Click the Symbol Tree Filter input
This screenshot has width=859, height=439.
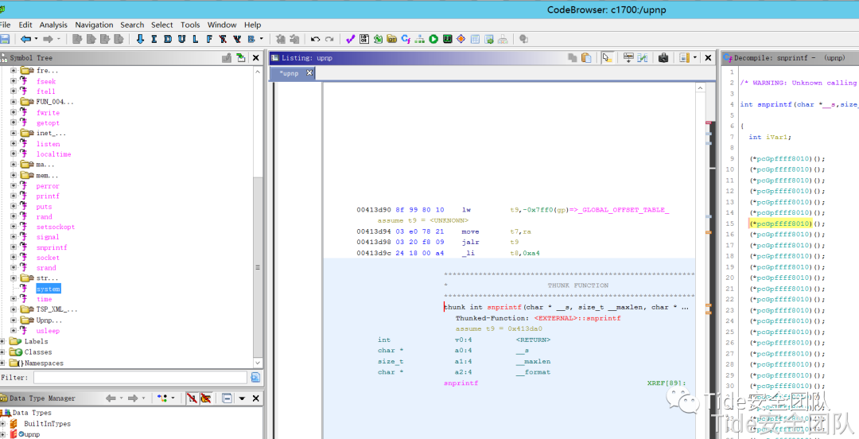tap(140, 377)
